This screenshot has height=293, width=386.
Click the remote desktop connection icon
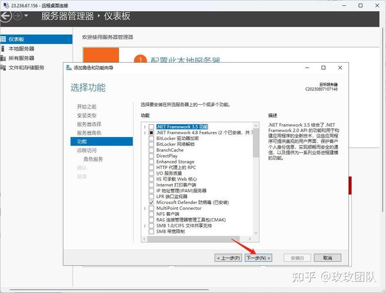click(x=6, y=5)
